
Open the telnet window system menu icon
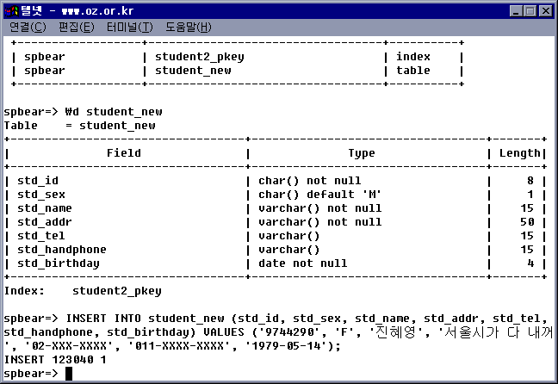(11, 10)
